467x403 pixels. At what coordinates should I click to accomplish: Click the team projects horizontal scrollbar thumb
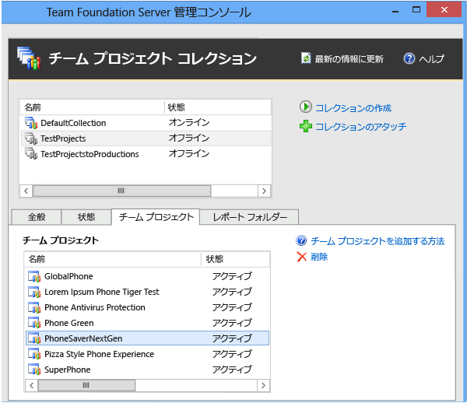pos(86,385)
